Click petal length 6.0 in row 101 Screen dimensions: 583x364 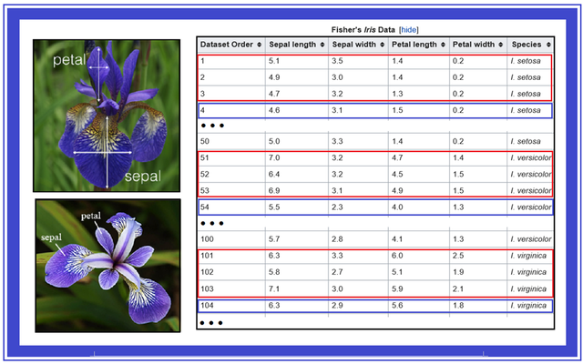397,256
